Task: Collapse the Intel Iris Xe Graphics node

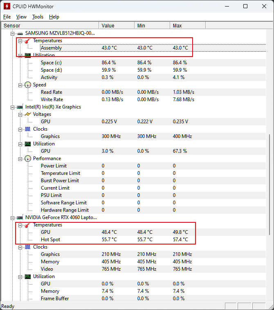Action: click(x=13, y=107)
